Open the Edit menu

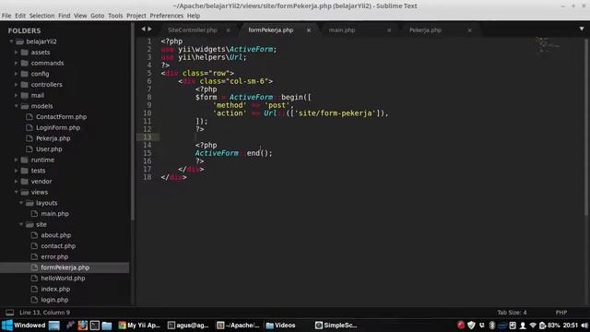point(20,16)
